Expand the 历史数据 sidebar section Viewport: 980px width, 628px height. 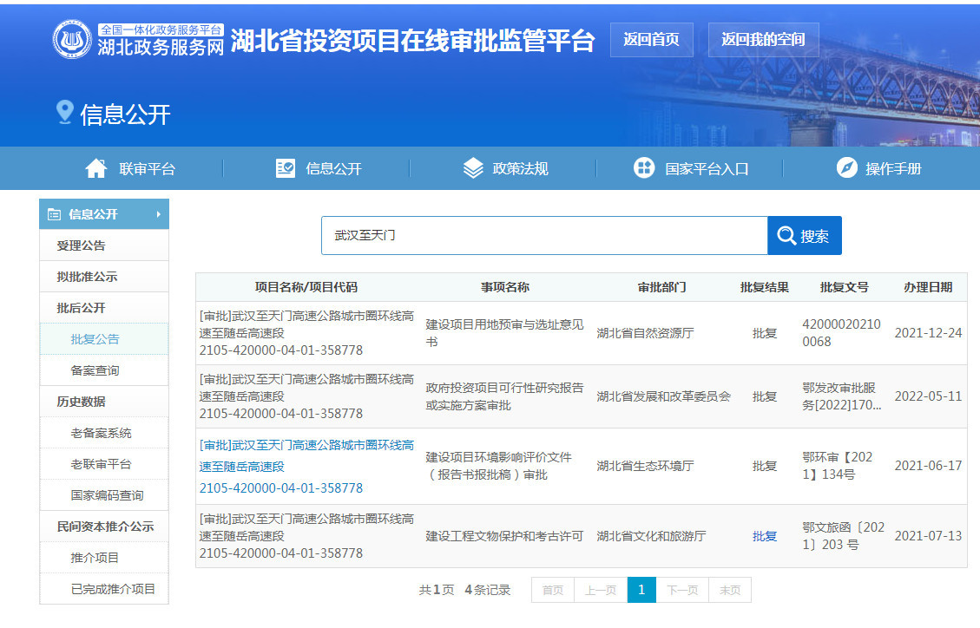pos(81,402)
